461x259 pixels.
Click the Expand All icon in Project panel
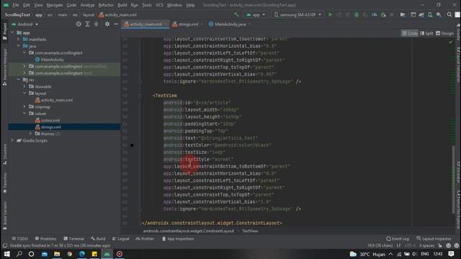[87, 24]
